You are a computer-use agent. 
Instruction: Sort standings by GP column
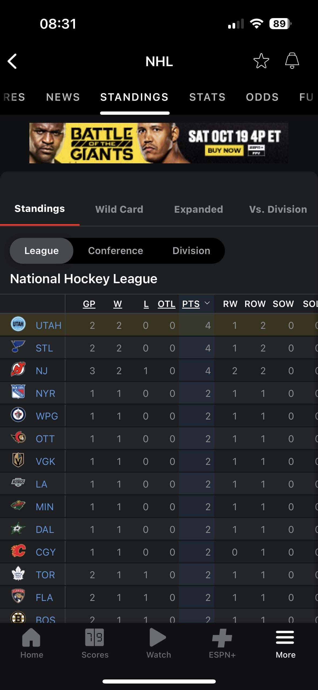coord(89,304)
